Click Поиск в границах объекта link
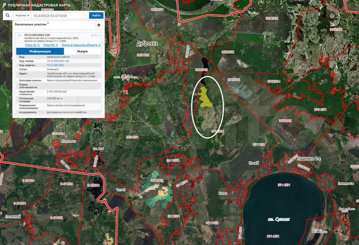Screen dimensions: 359x245 pos(81,45)
